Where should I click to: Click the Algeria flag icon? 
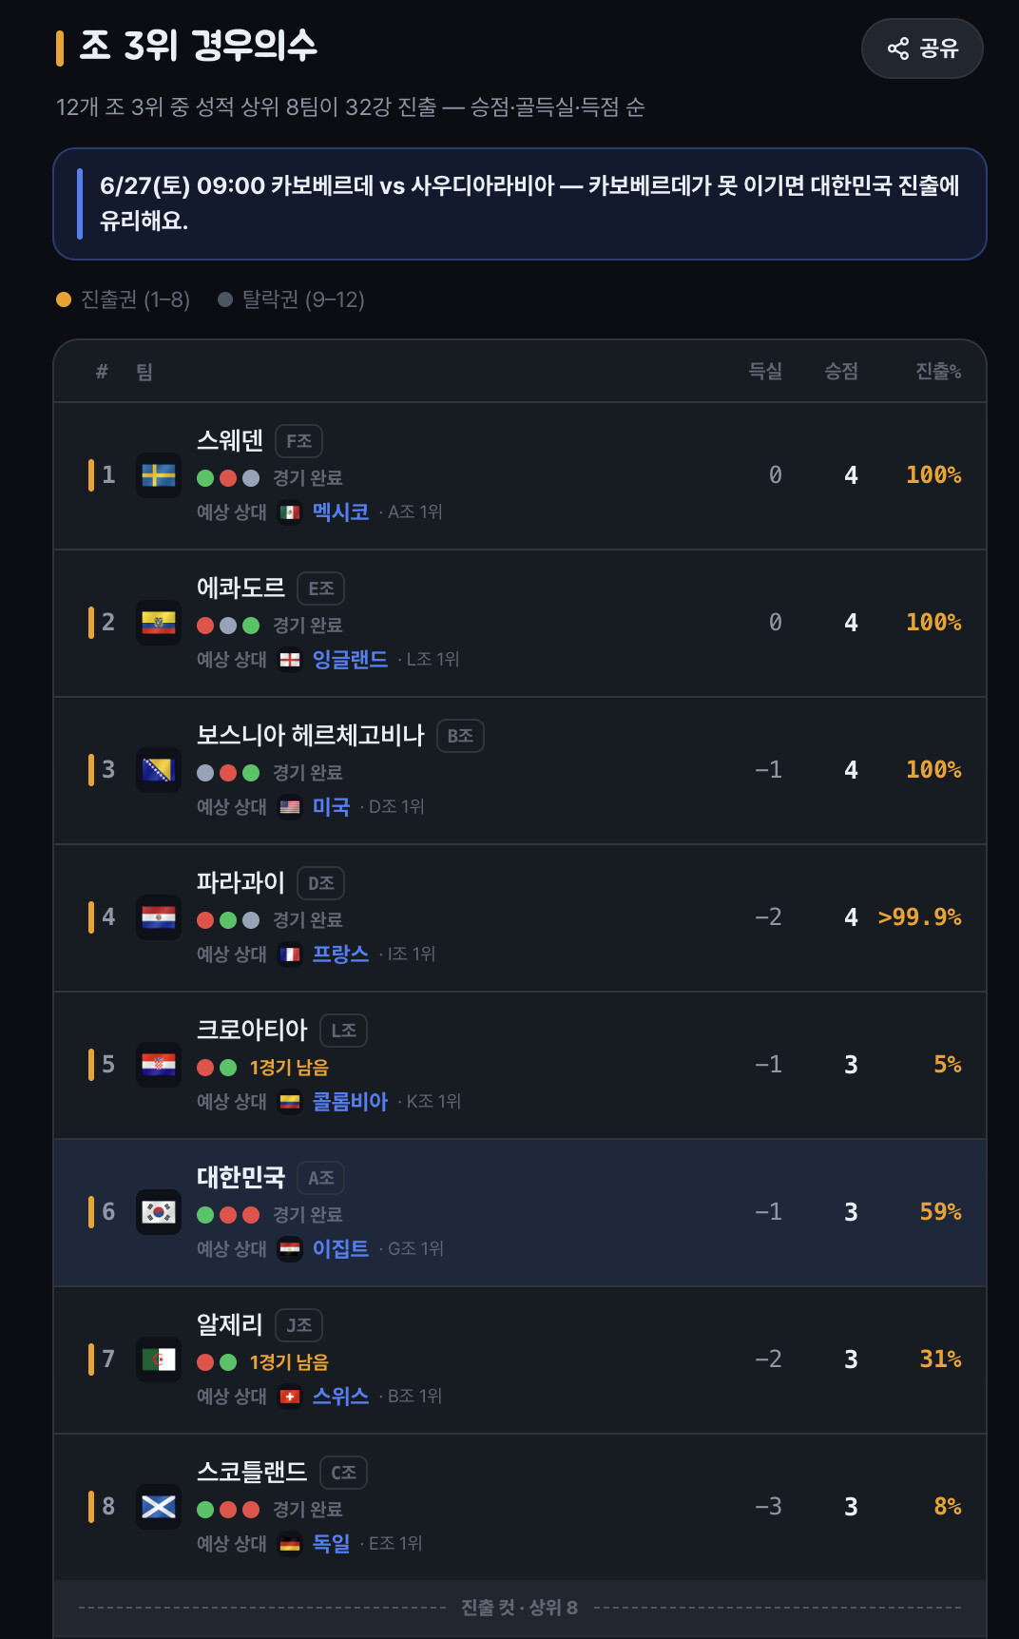[159, 1359]
